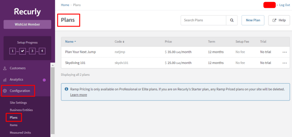Click the Search Plans input field
The height and width of the screenshot is (137, 292).
tap(203, 20)
